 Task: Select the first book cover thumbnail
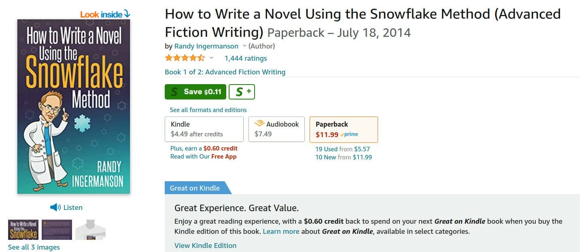(23, 229)
